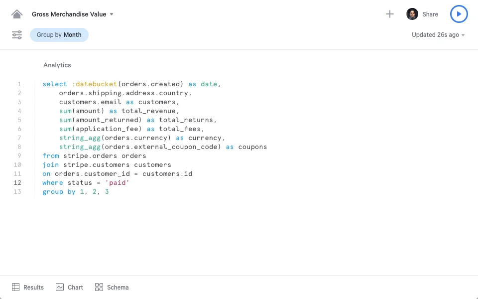The width and height of the screenshot is (478, 299).
Task: Open the query settings sliders icon
Action: pos(17,35)
